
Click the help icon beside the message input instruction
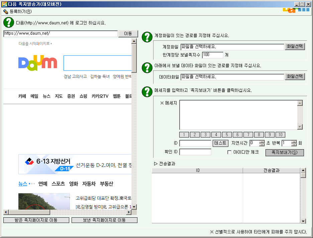(x=147, y=91)
